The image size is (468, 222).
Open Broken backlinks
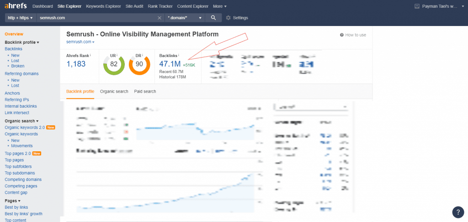[x=18, y=66]
